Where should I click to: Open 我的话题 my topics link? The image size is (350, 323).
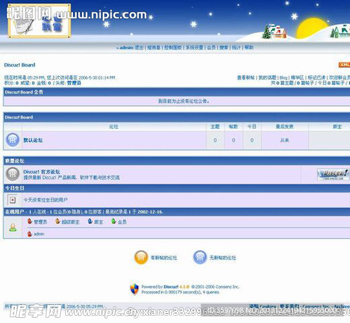pyautogui.click(x=267, y=78)
